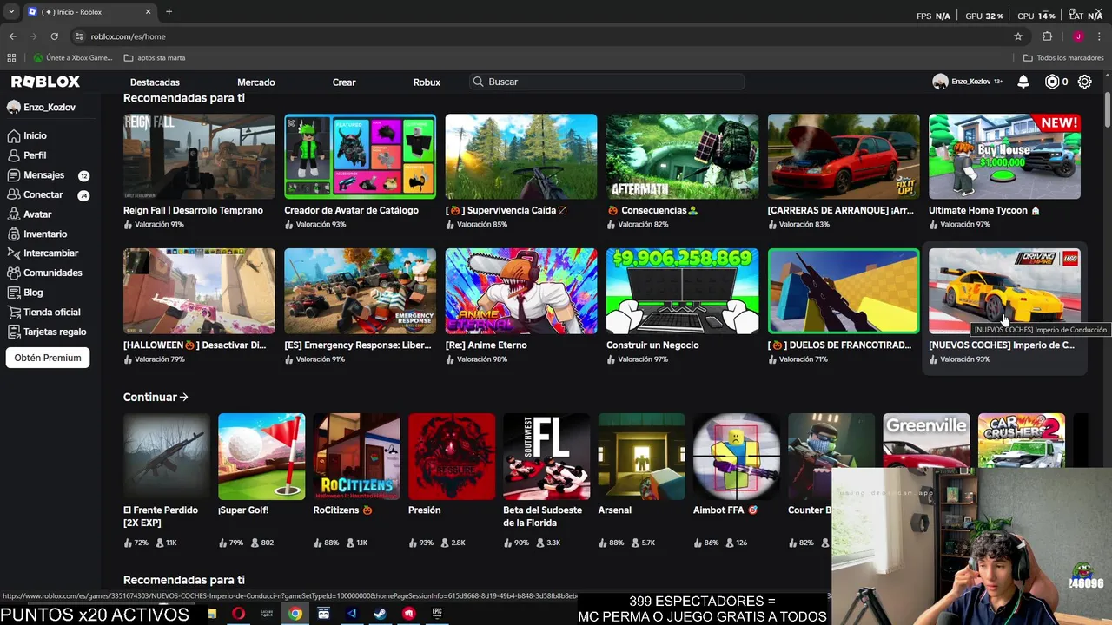
Task: Open the Chrome profile avatar
Action: click(x=1078, y=36)
